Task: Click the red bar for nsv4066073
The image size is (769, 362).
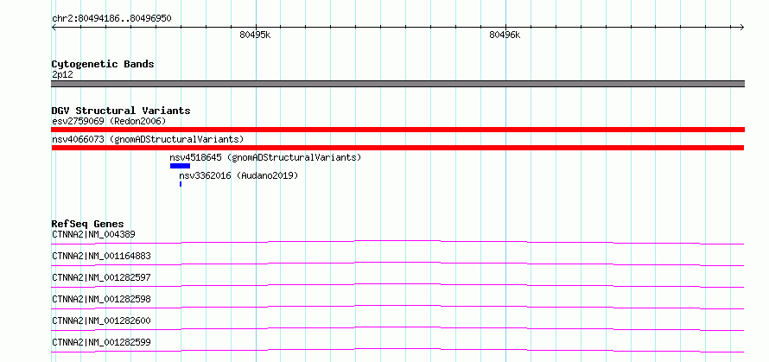Action: click(397, 148)
